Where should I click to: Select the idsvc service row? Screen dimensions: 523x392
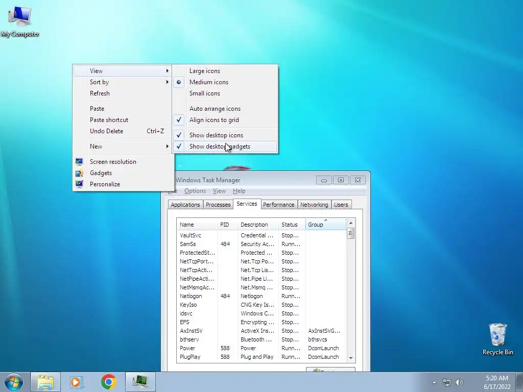(261, 313)
